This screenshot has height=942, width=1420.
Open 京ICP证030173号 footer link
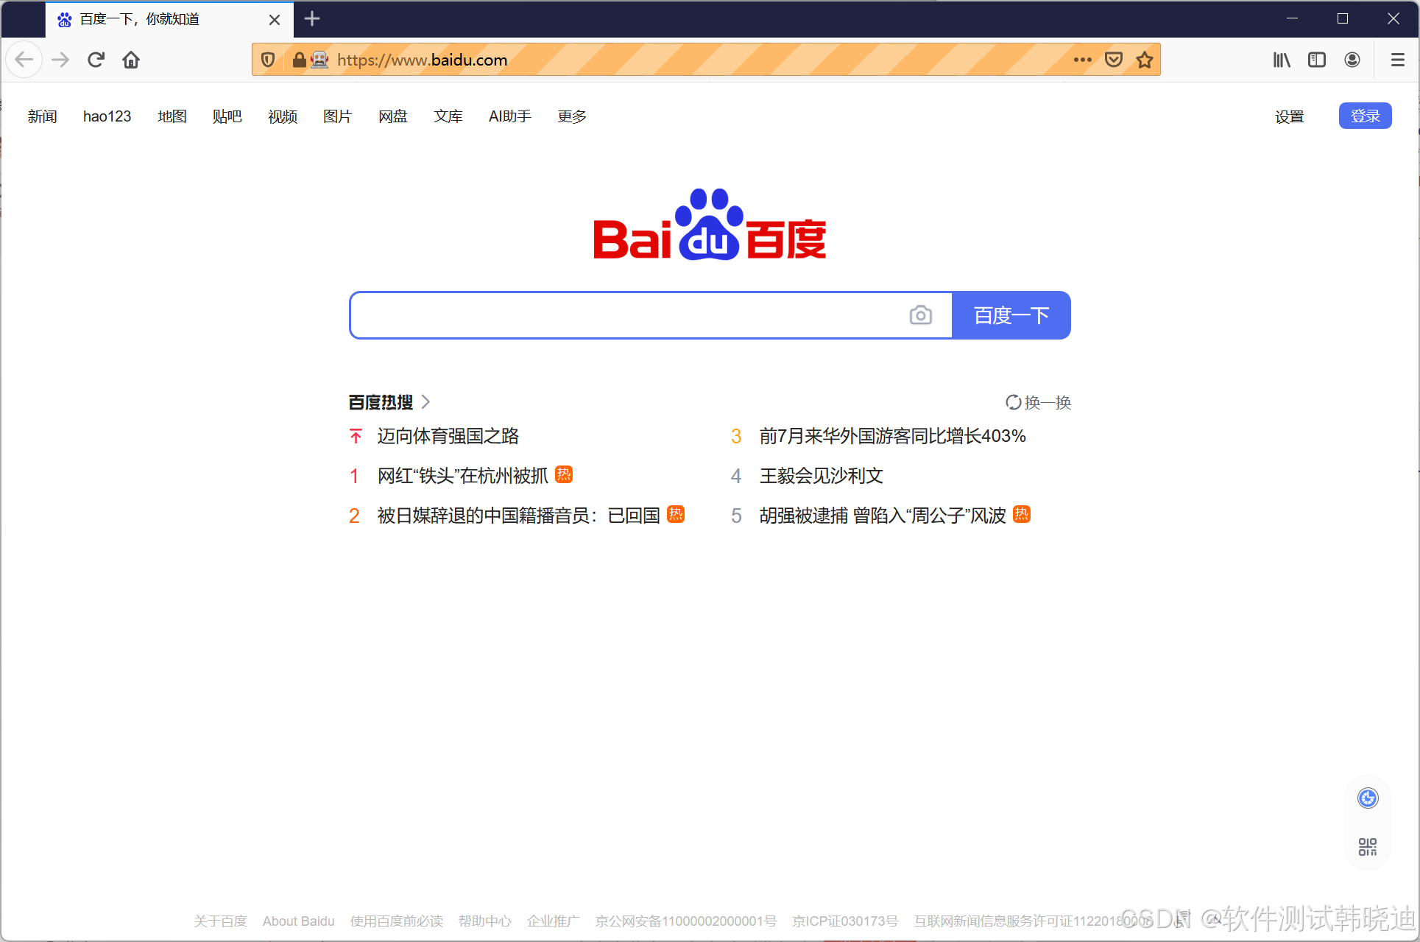coord(845,921)
